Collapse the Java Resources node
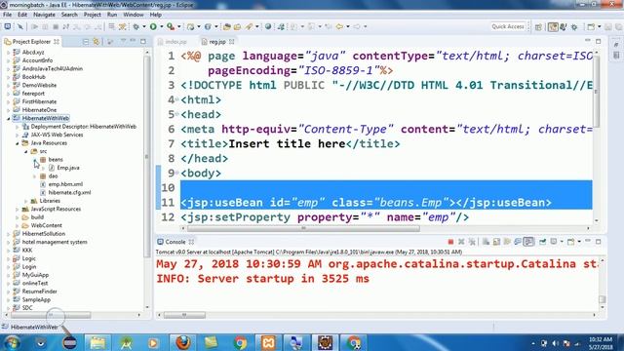Viewport: 624px width, 351px height. 18,143
